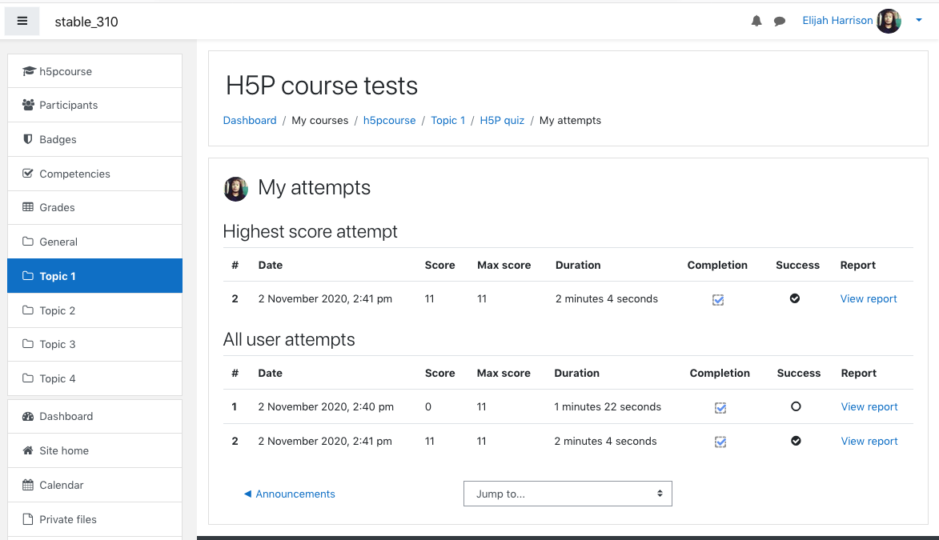Click the '2 November 2020, 2:40 pm' date cell

(x=326, y=406)
